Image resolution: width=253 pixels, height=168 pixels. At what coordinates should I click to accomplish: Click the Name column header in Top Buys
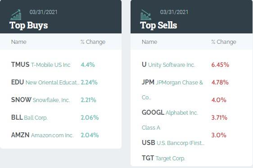[x=19, y=42]
